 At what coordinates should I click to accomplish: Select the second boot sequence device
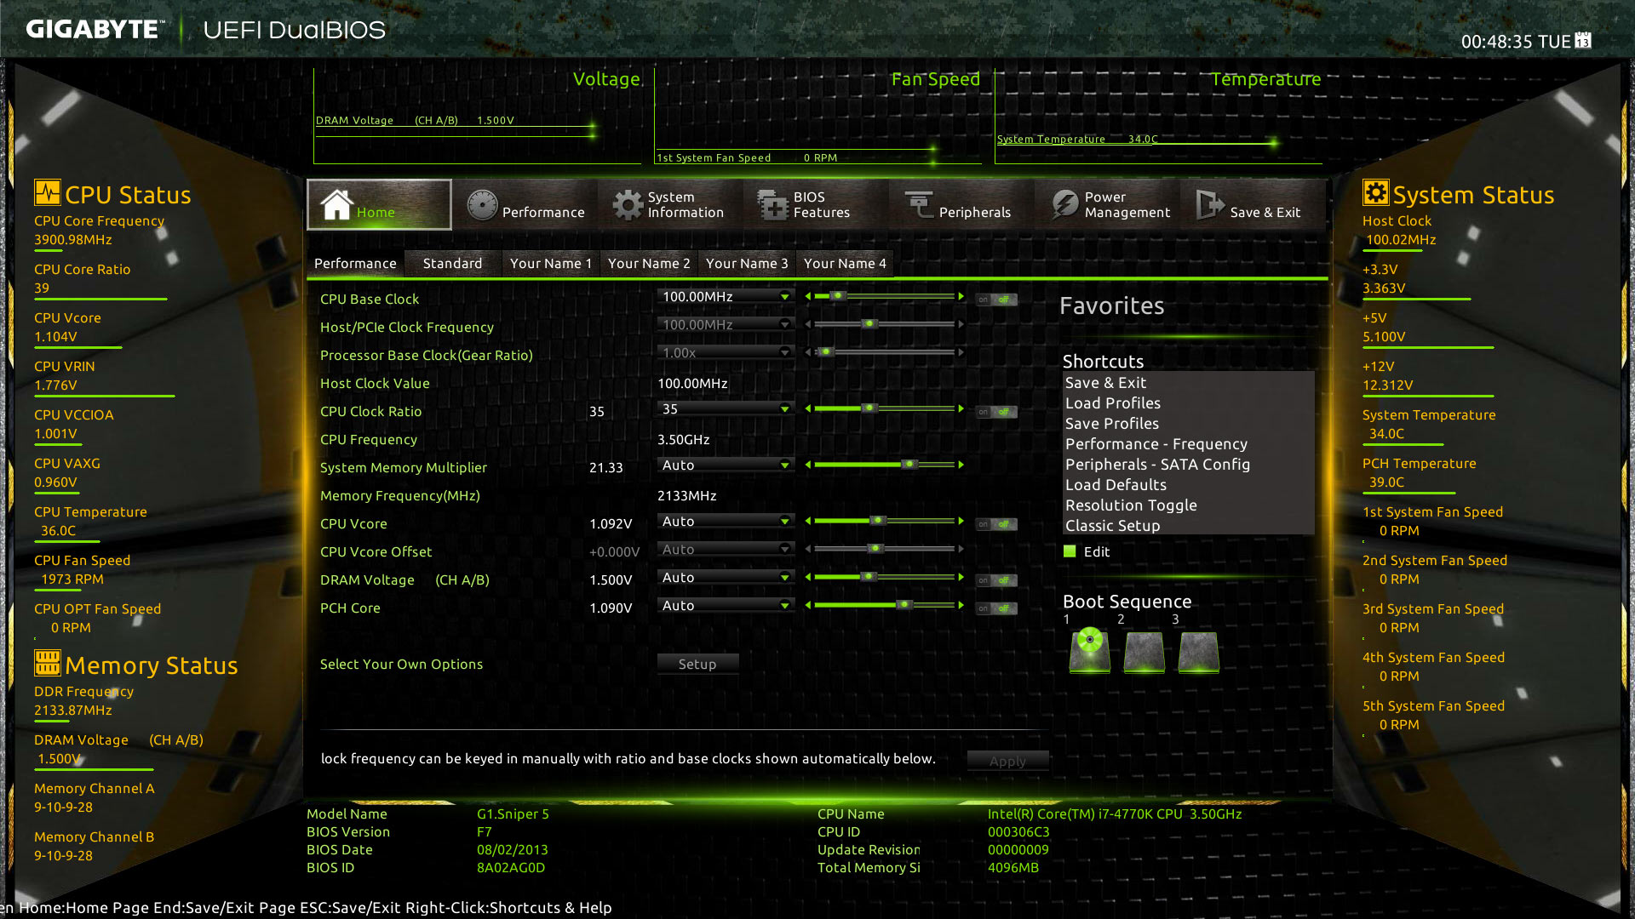click(x=1144, y=653)
